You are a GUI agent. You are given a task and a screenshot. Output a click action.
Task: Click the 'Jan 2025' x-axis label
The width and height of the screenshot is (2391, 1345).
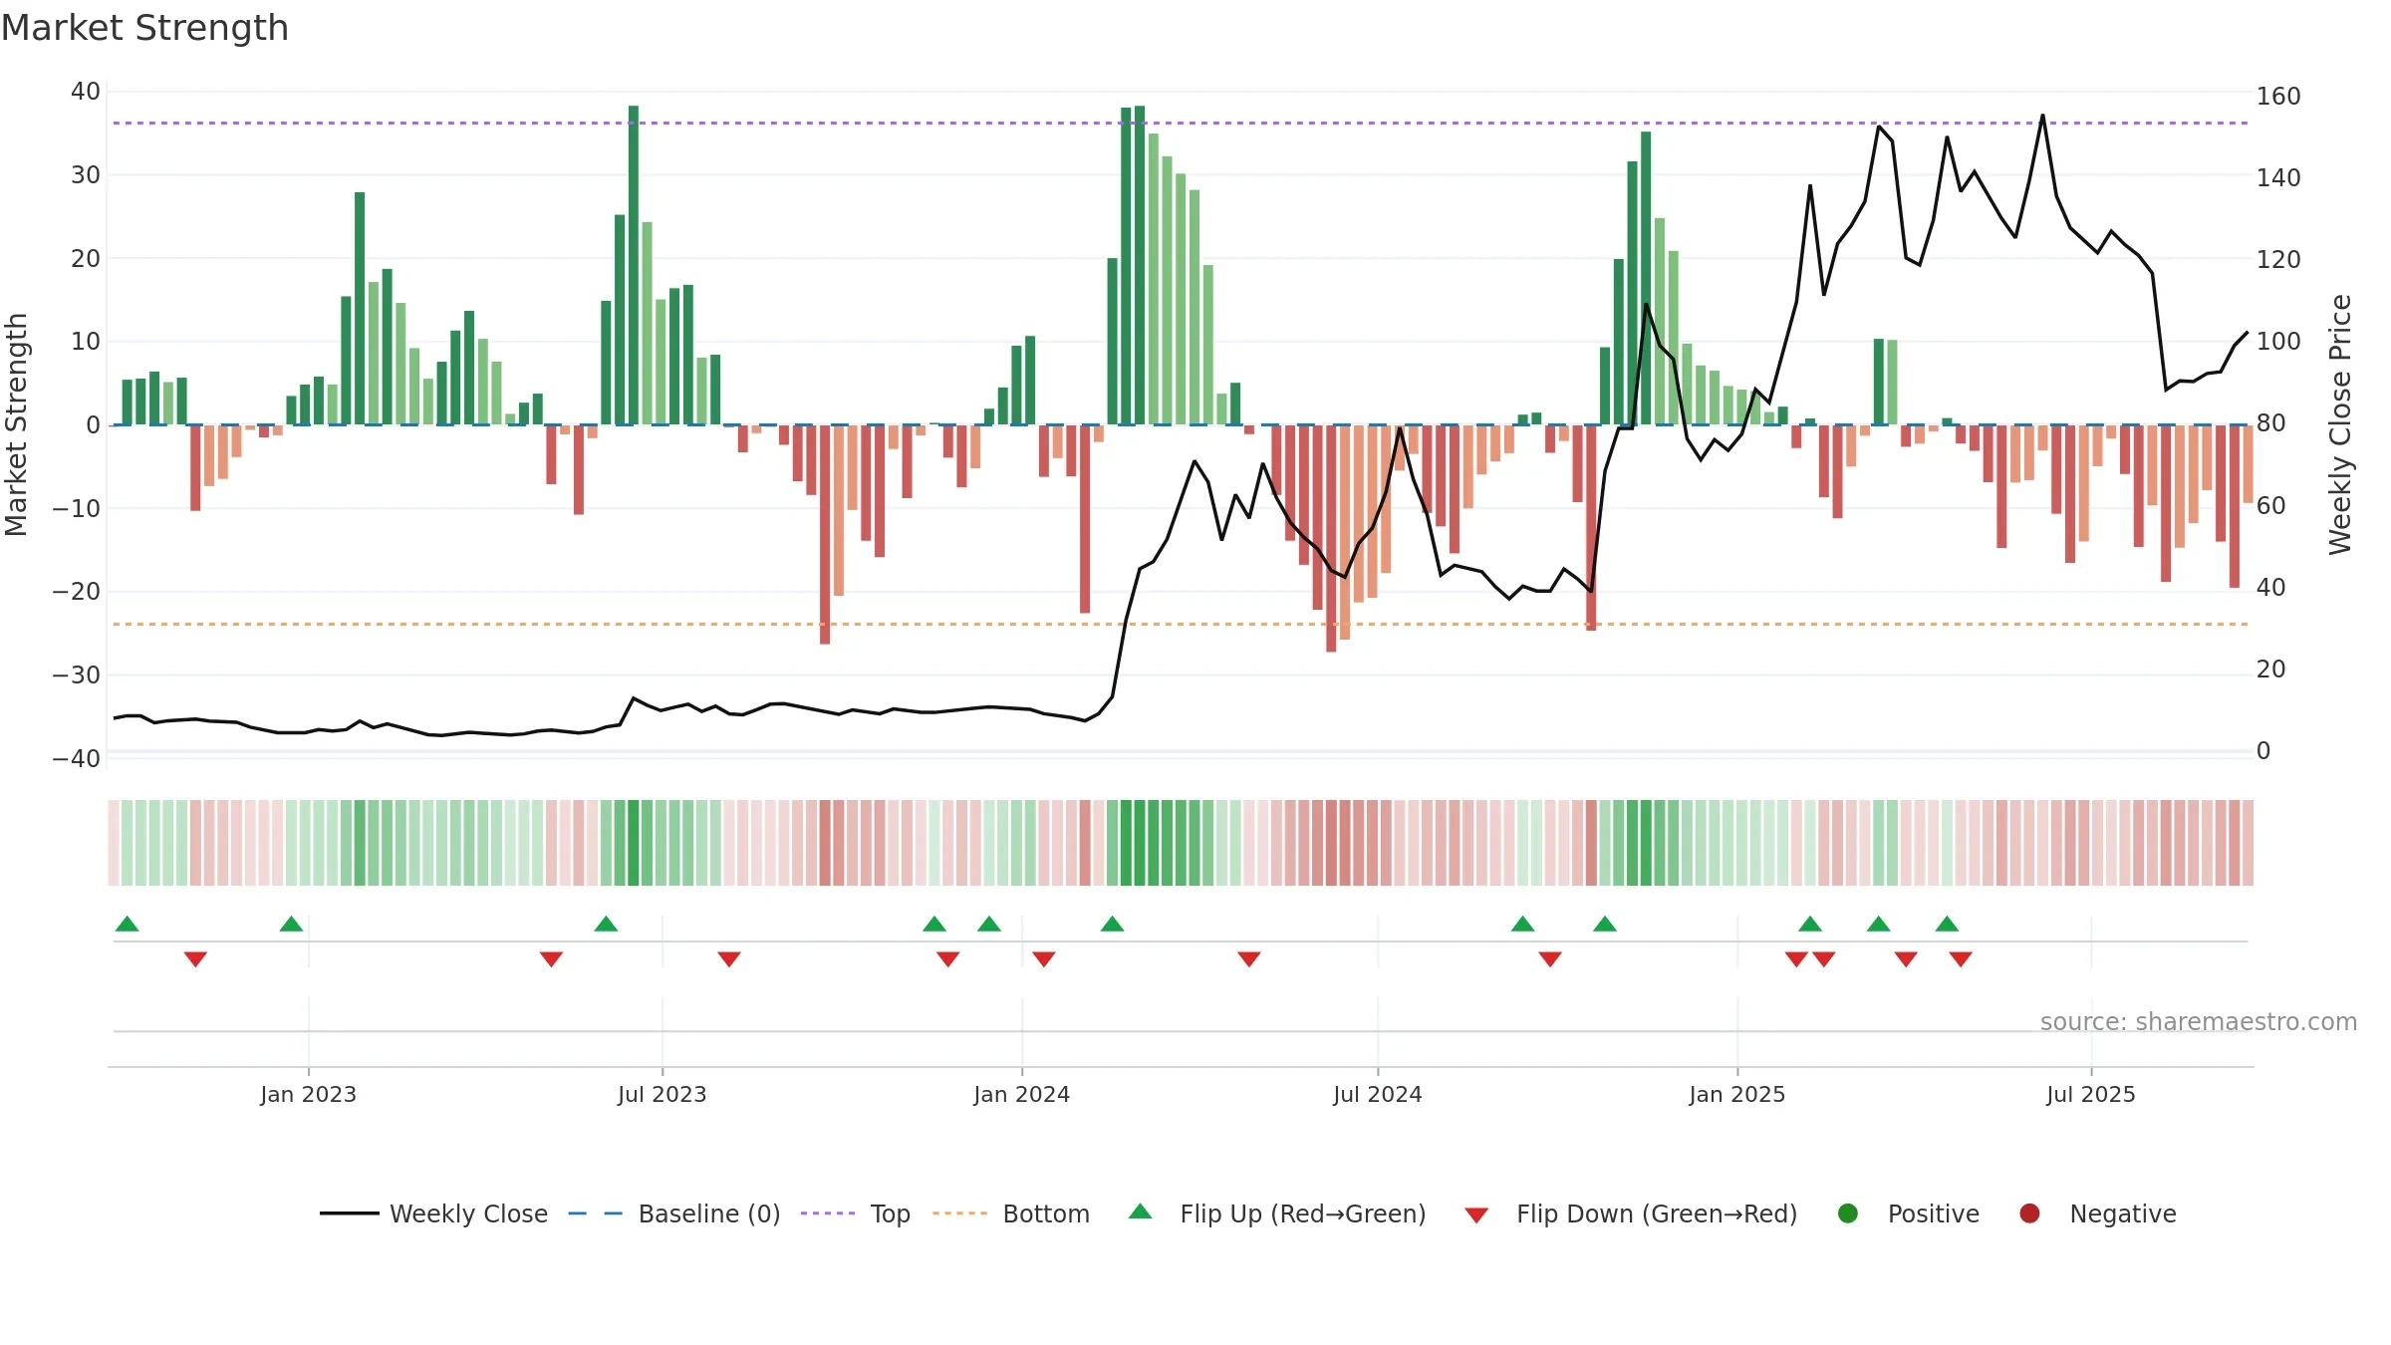[x=1736, y=1094]
